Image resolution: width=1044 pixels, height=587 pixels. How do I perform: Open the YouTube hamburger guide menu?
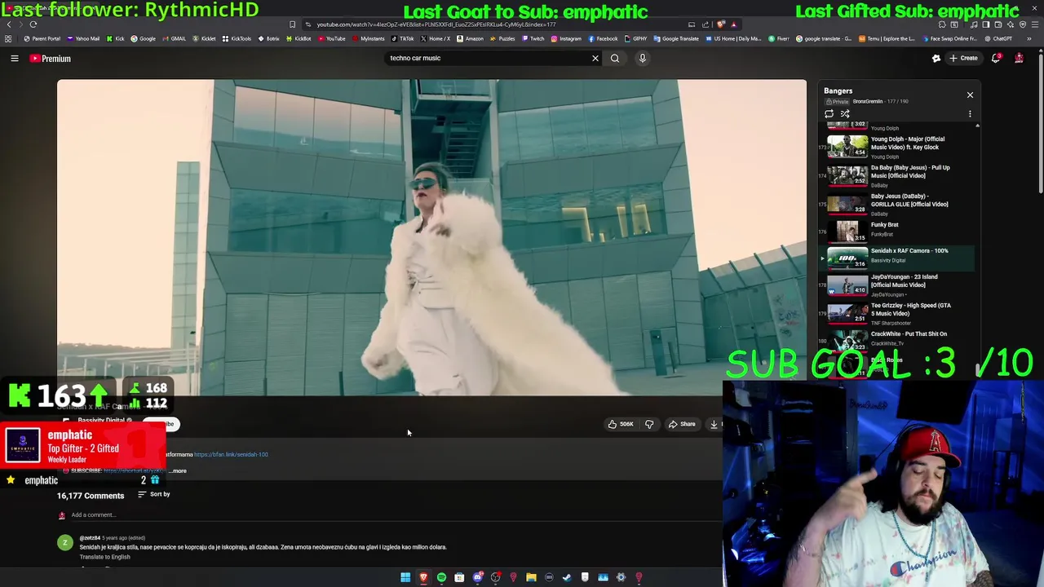[x=14, y=59]
